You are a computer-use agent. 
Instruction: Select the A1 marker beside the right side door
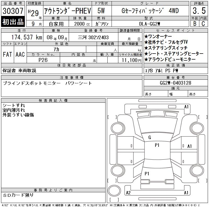pos(190,146)
